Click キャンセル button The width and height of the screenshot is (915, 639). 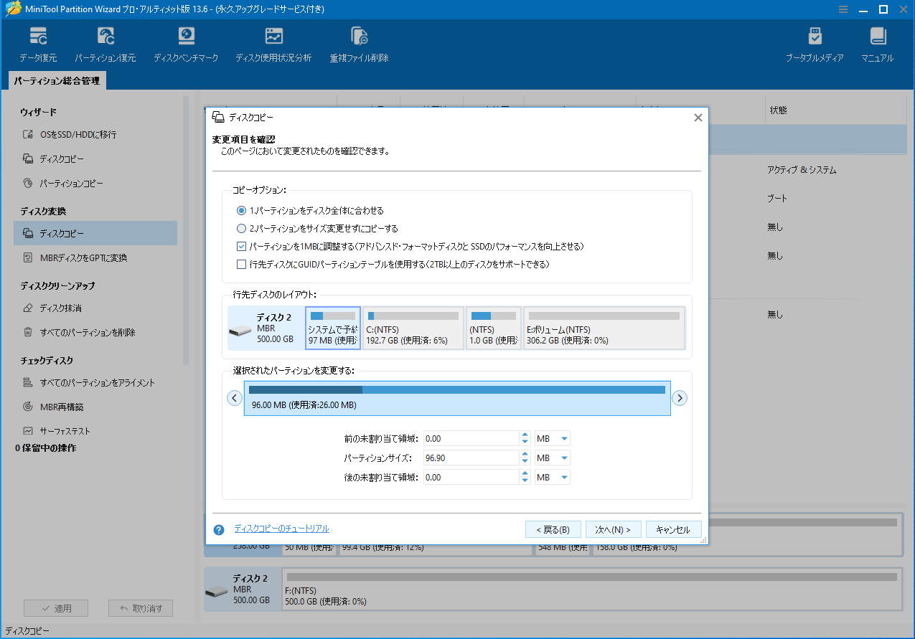coord(673,529)
